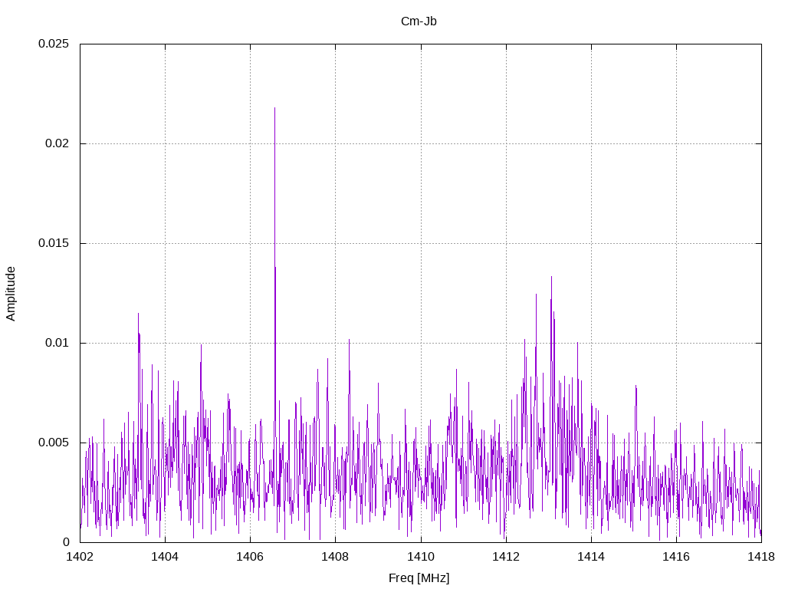
Task: Click the y-axis tick label 0.01
Action: pos(57,343)
